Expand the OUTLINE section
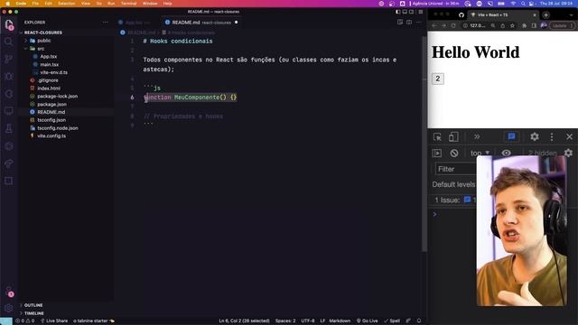Image resolution: width=578 pixels, height=325 pixels. click(x=33, y=305)
